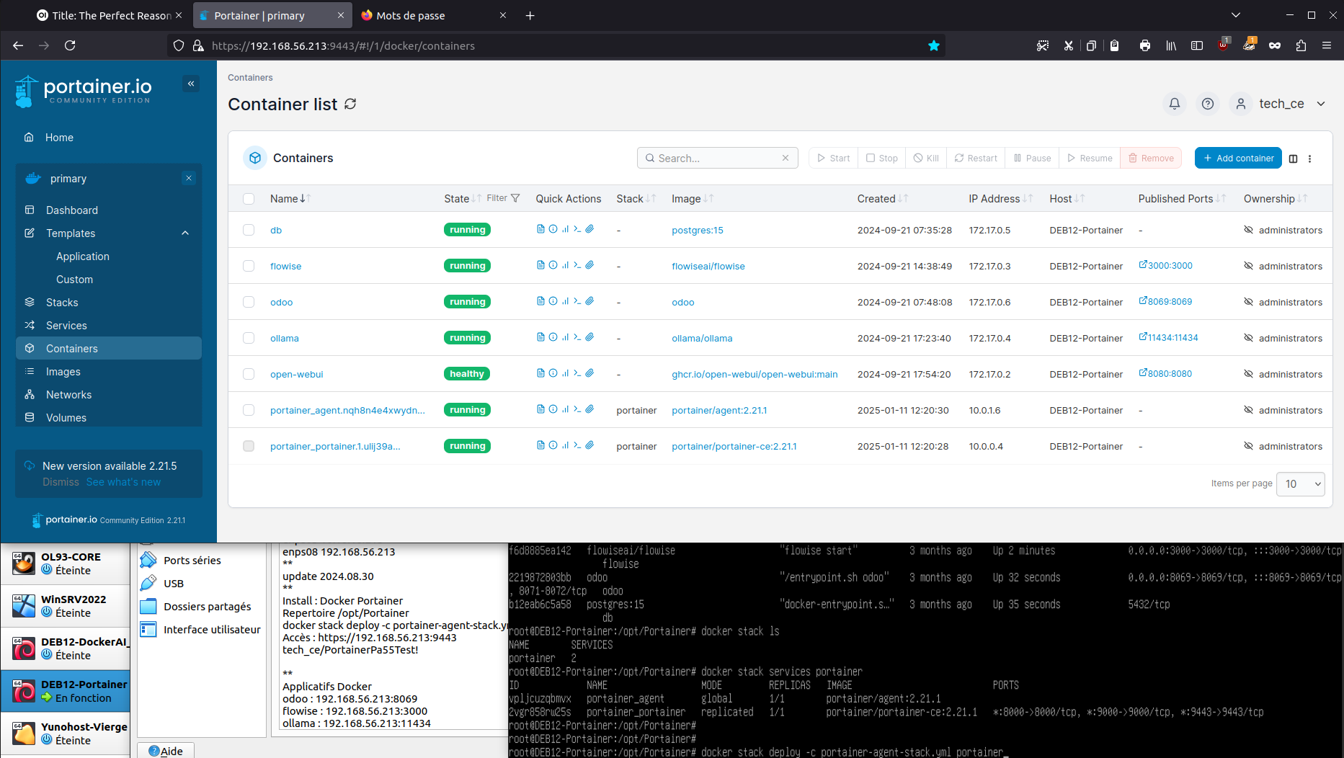The image size is (1344, 758).
Task: Open a new Firefox tab
Action: 530,15
